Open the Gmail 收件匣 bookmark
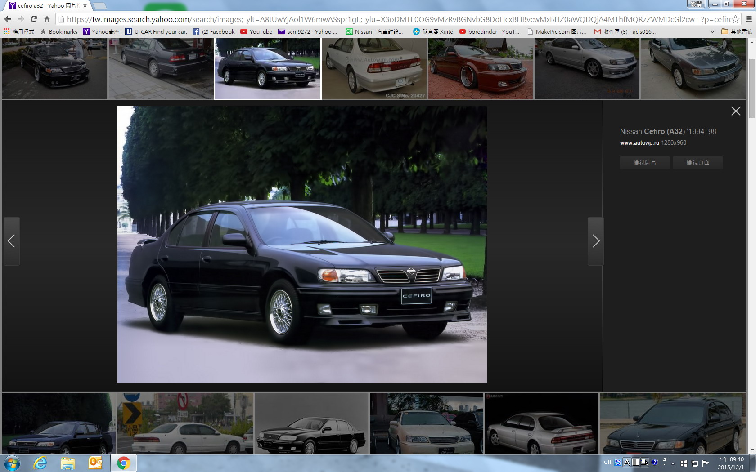This screenshot has width=756, height=472. [x=625, y=31]
